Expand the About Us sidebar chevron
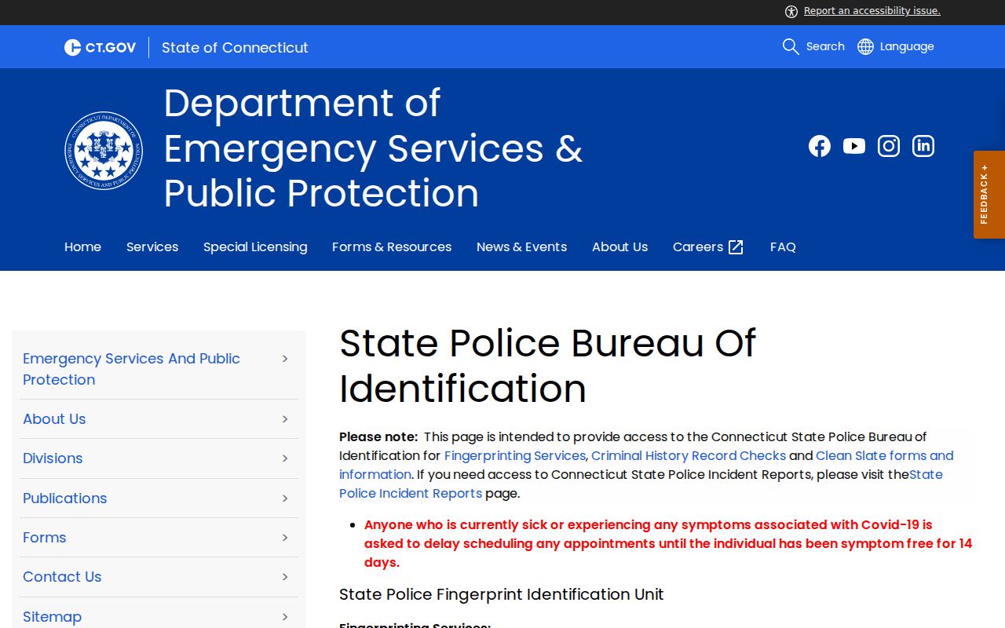This screenshot has width=1005, height=628. [x=285, y=419]
